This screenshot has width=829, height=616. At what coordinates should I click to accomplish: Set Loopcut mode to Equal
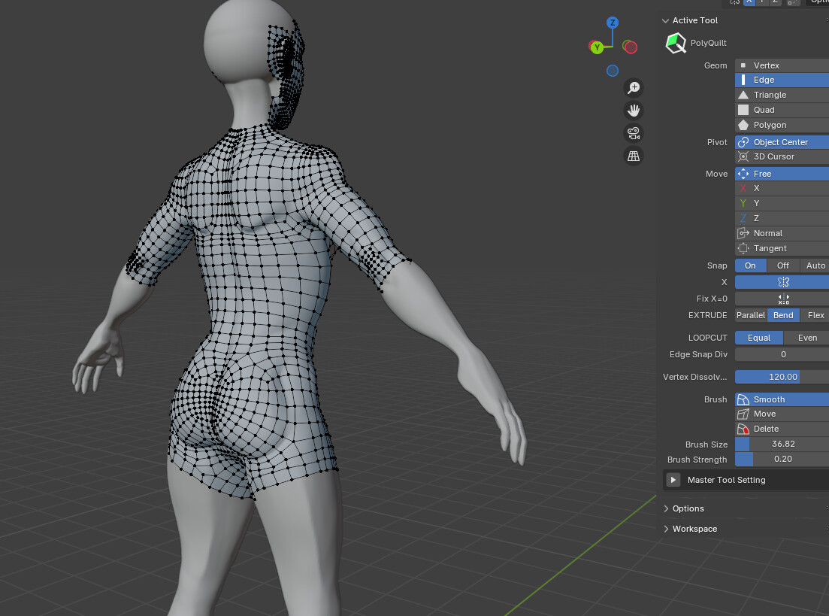pyautogui.click(x=758, y=338)
